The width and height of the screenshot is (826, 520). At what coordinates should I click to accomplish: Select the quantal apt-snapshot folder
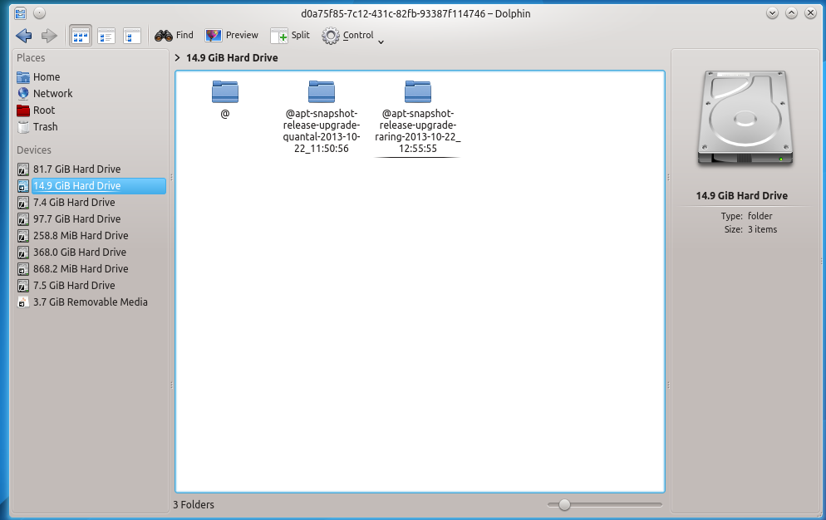(x=322, y=116)
